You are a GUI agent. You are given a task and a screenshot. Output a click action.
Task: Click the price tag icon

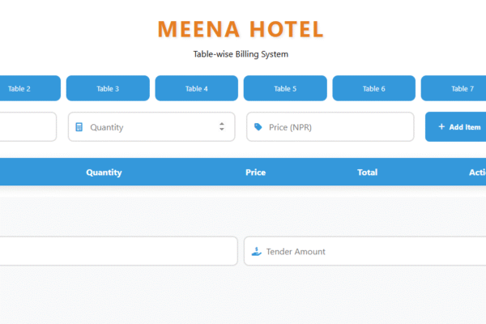[258, 127]
